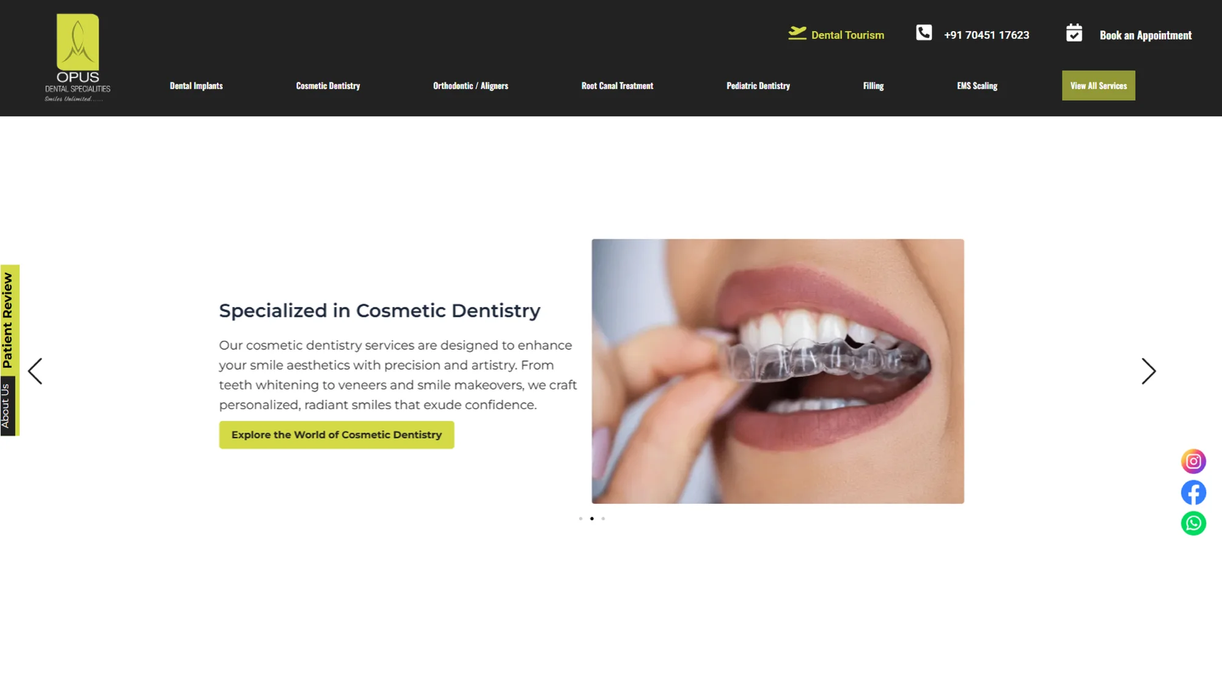Open the Patient Review side tab
1222x687 pixels.
pyautogui.click(x=9, y=320)
